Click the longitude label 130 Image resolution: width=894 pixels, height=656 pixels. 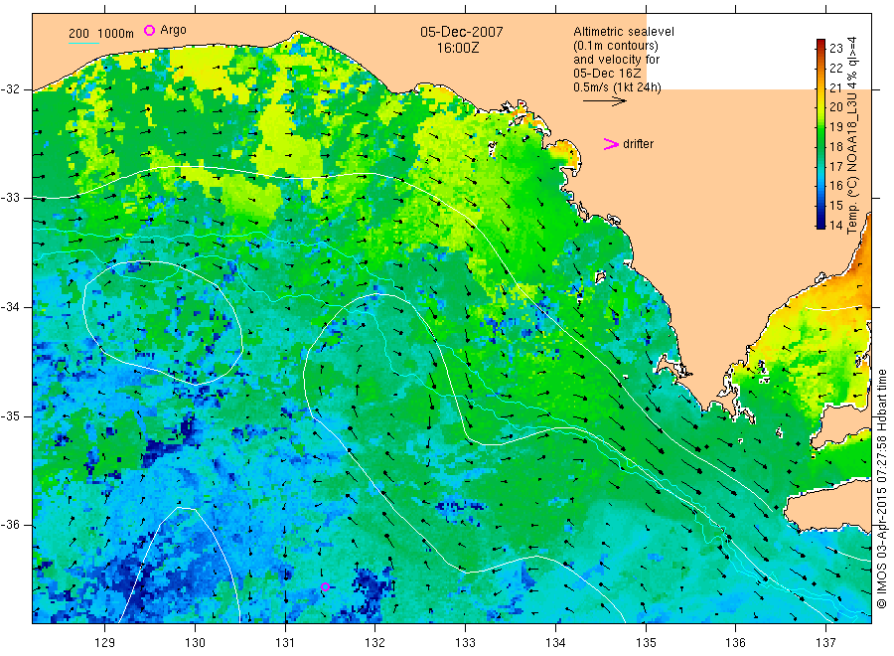(195, 642)
